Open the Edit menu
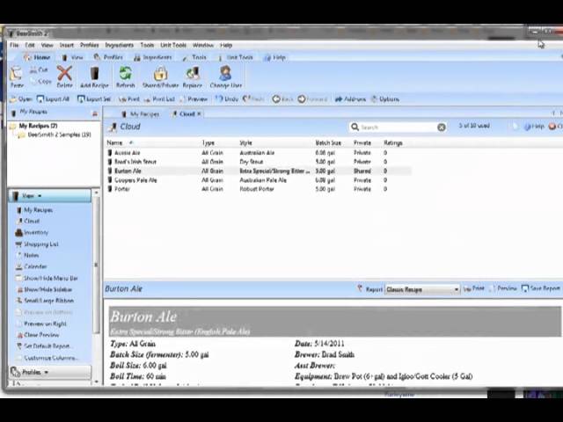The image size is (563, 422). click(30, 45)
